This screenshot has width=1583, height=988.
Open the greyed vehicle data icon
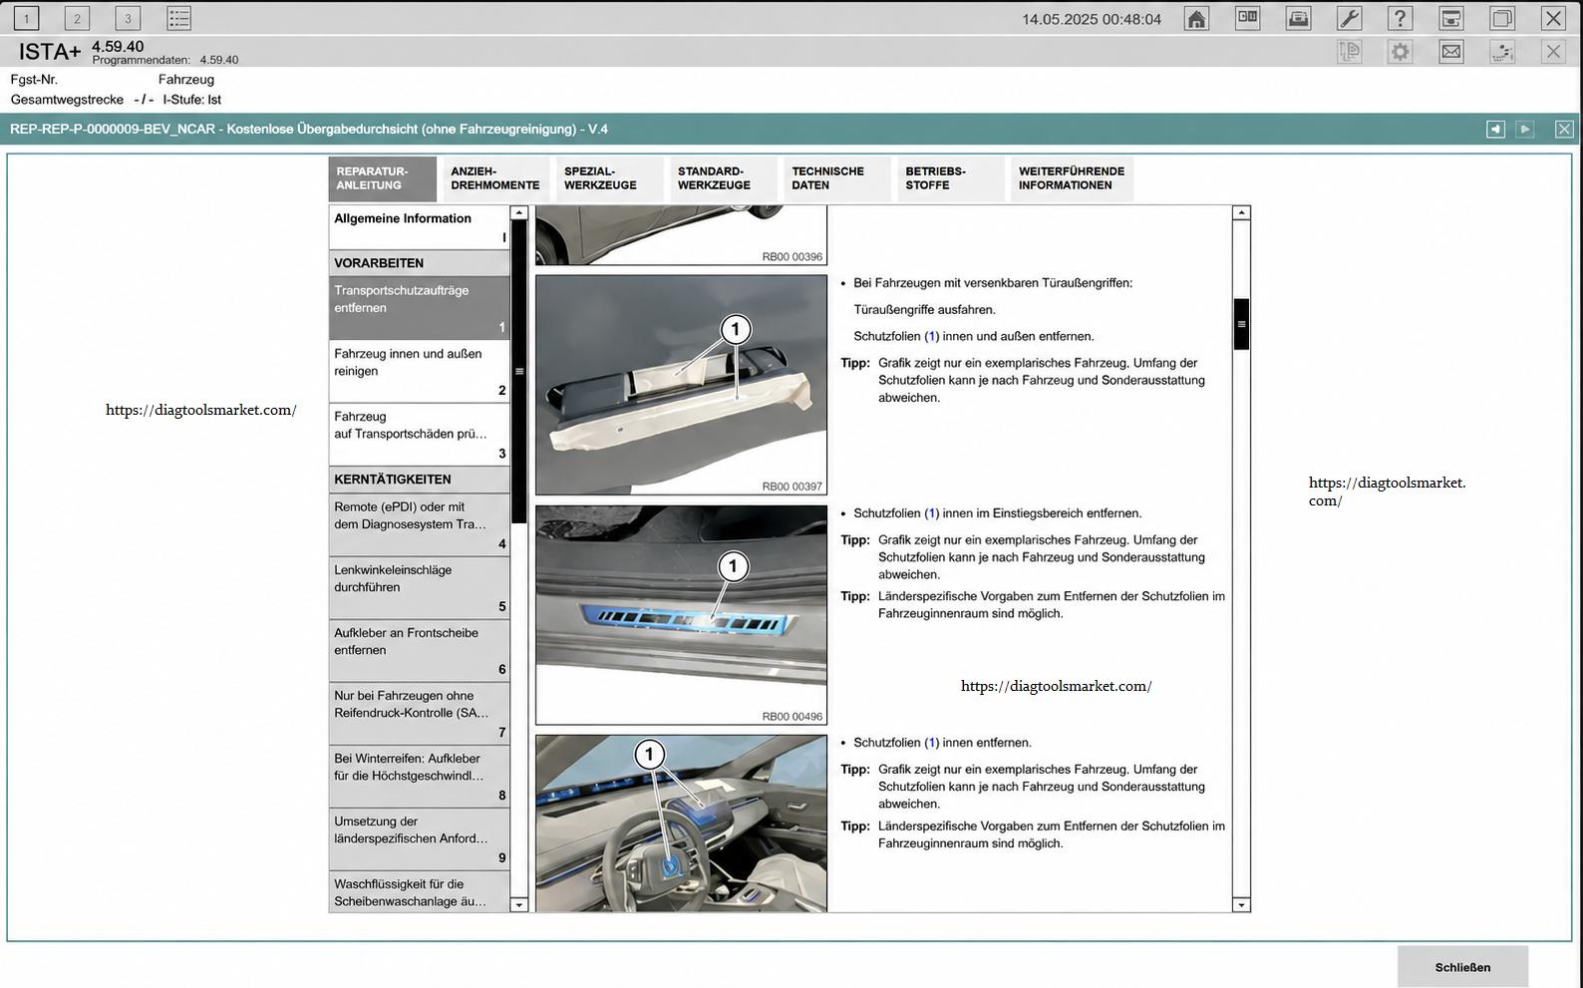pyautogui.click(x=1349, y=52)
